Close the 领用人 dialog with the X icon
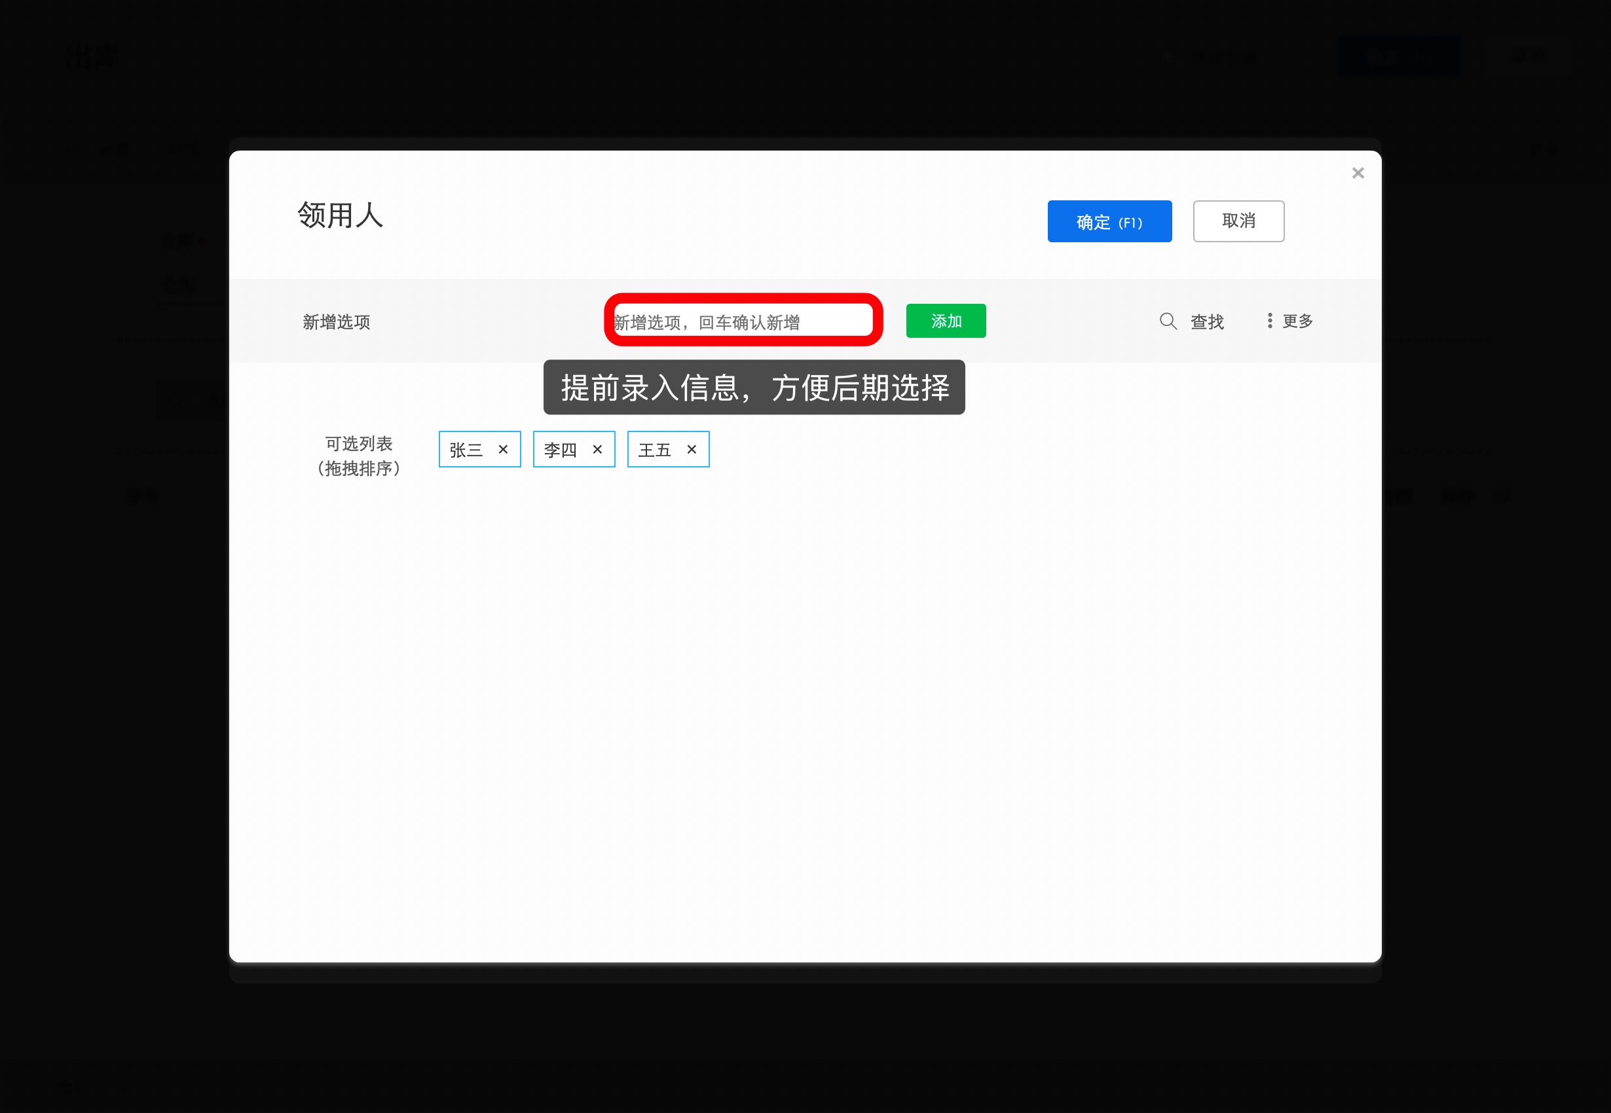1611x1113 pixels. 1357,173
